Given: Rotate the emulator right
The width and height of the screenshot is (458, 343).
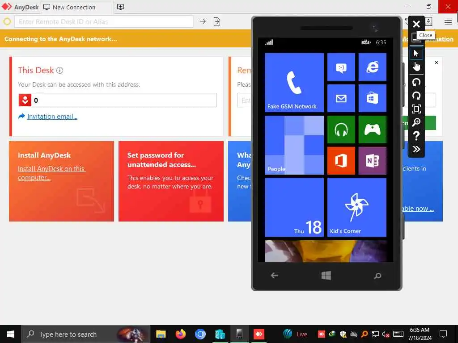Looking at the screenshot, I should 416,96.
